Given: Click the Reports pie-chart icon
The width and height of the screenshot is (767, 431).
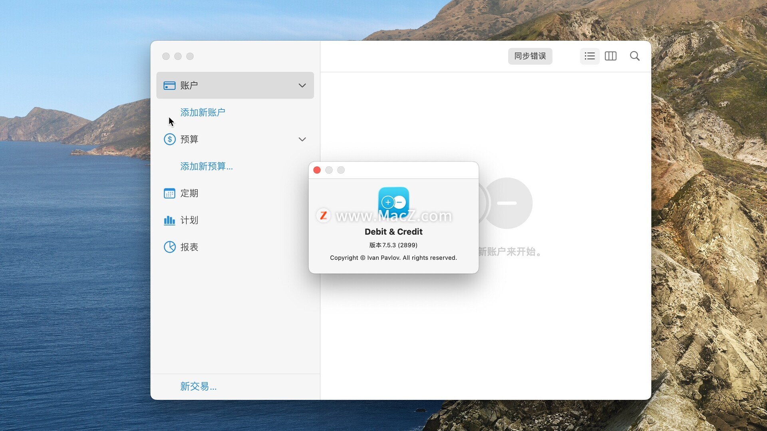Looking at the screenshot, I should pyautogui.click(x=169, y=247).
